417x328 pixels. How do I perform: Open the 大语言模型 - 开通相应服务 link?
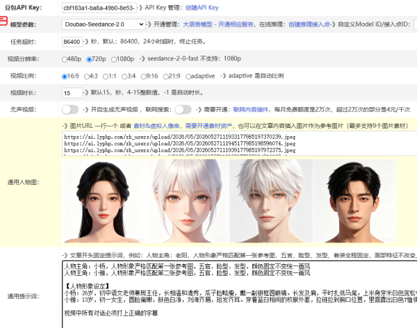(x=218, y=24)
